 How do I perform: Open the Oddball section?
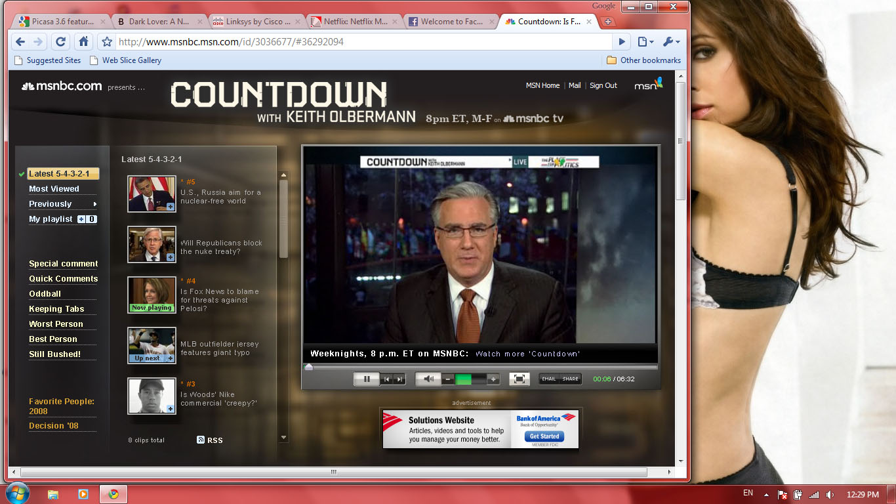pos(45,294)
